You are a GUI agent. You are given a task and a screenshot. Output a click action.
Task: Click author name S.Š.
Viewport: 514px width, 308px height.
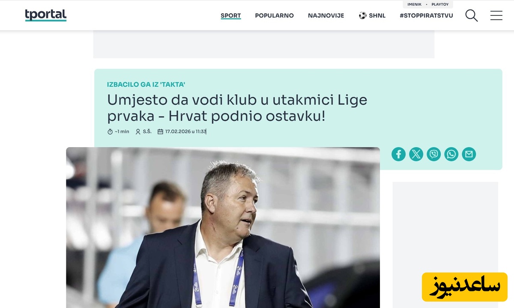click(147, 132)
